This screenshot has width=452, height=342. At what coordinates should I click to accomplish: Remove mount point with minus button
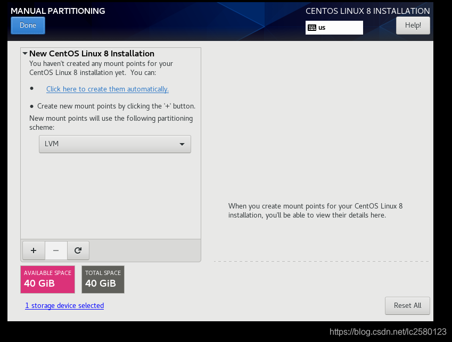click(x=56, y=251)
